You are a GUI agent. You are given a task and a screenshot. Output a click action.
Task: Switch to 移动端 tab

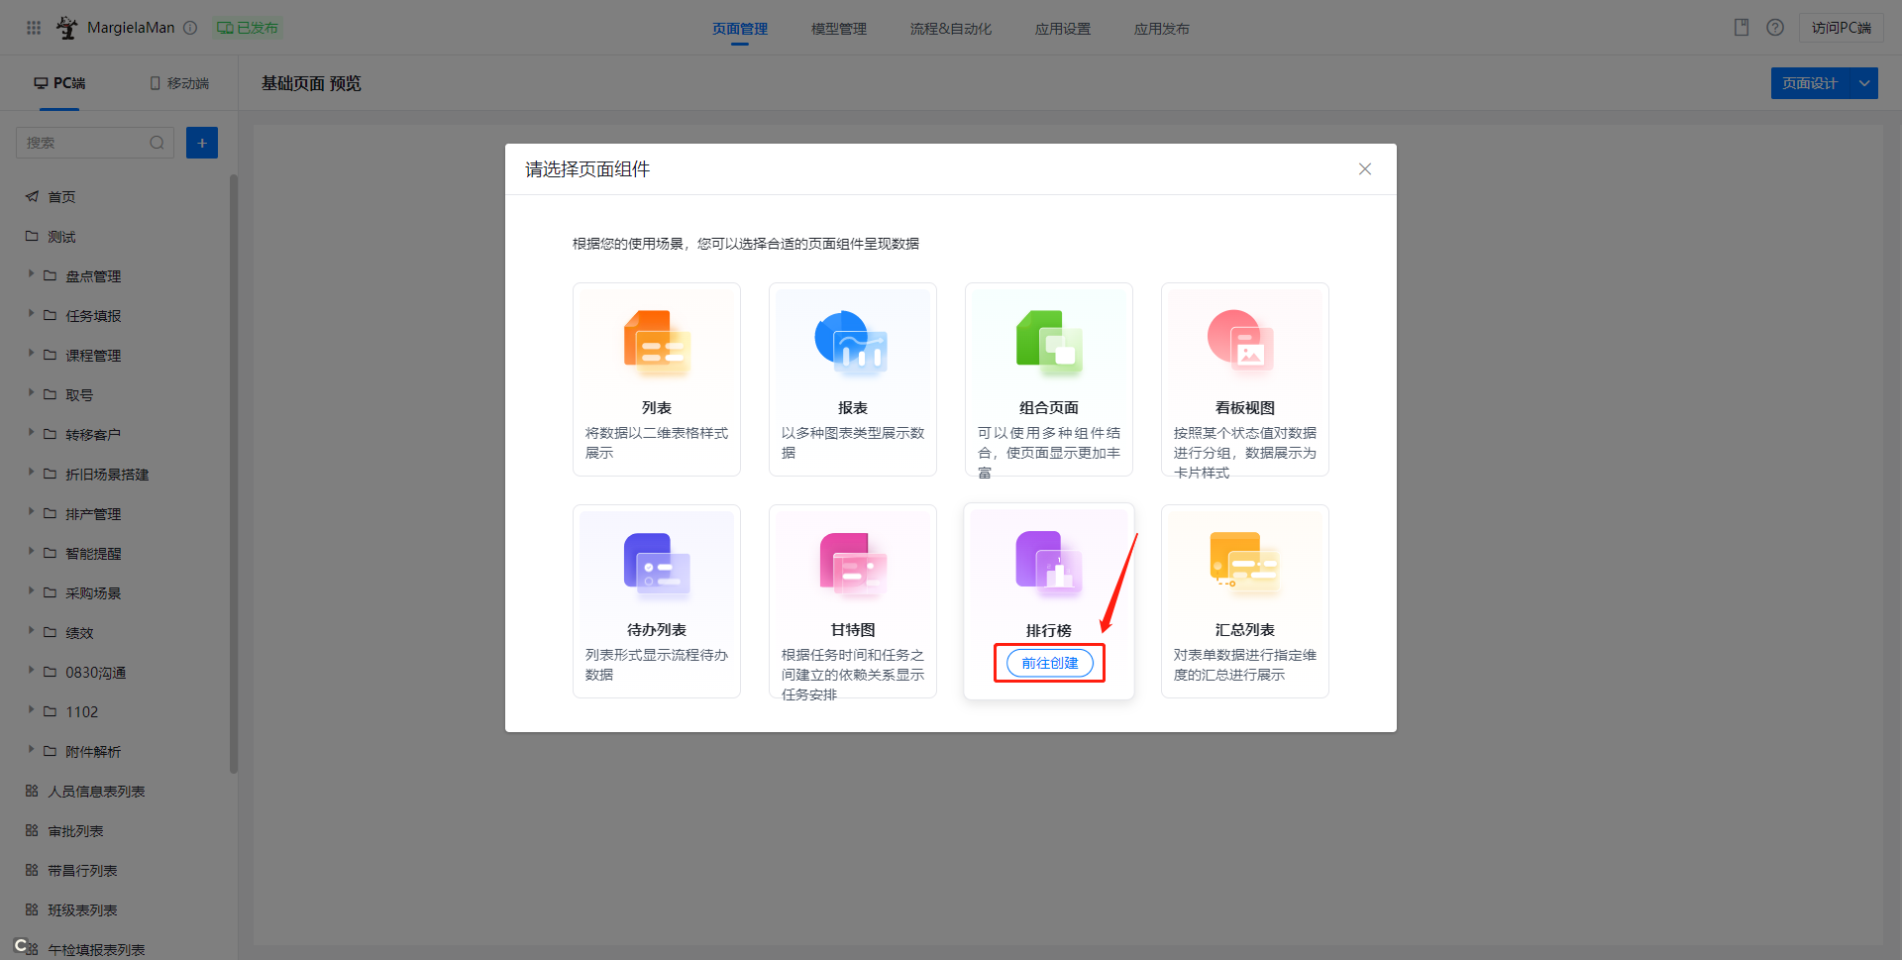(x=179, y=83)
